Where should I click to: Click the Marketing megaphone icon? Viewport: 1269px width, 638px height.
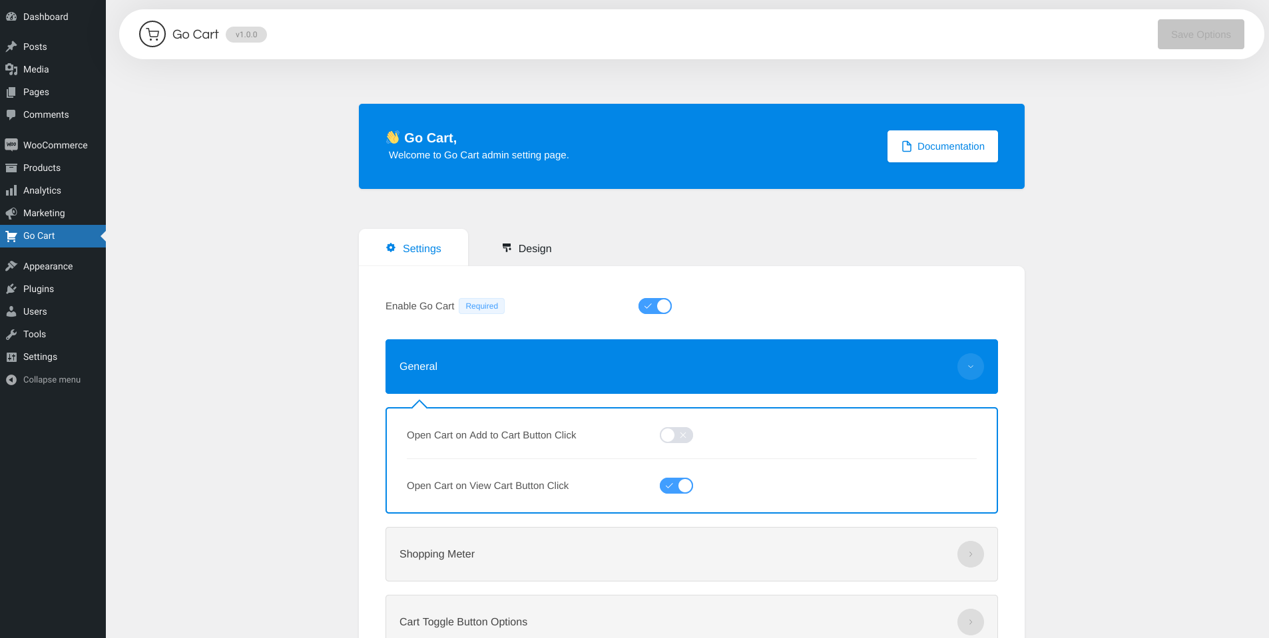coord(11,213)
